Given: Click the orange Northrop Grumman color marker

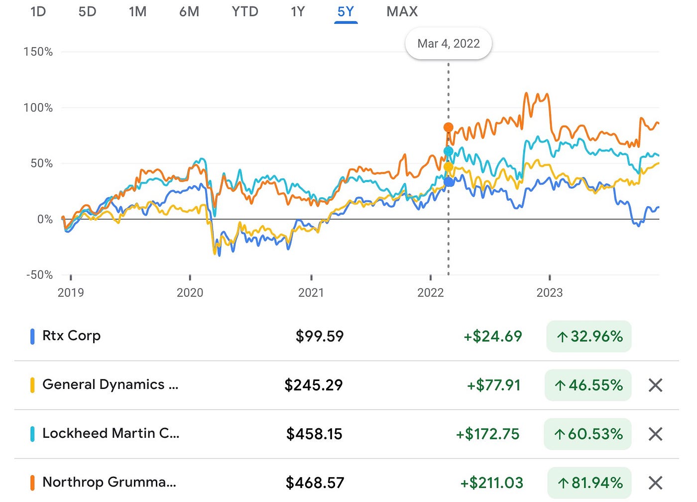Looking at the screenshot, I should point(32,483).
